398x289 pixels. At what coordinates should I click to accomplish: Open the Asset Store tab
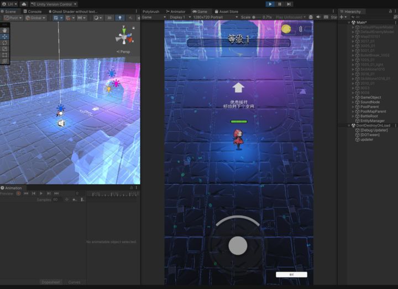click(227, 11)
